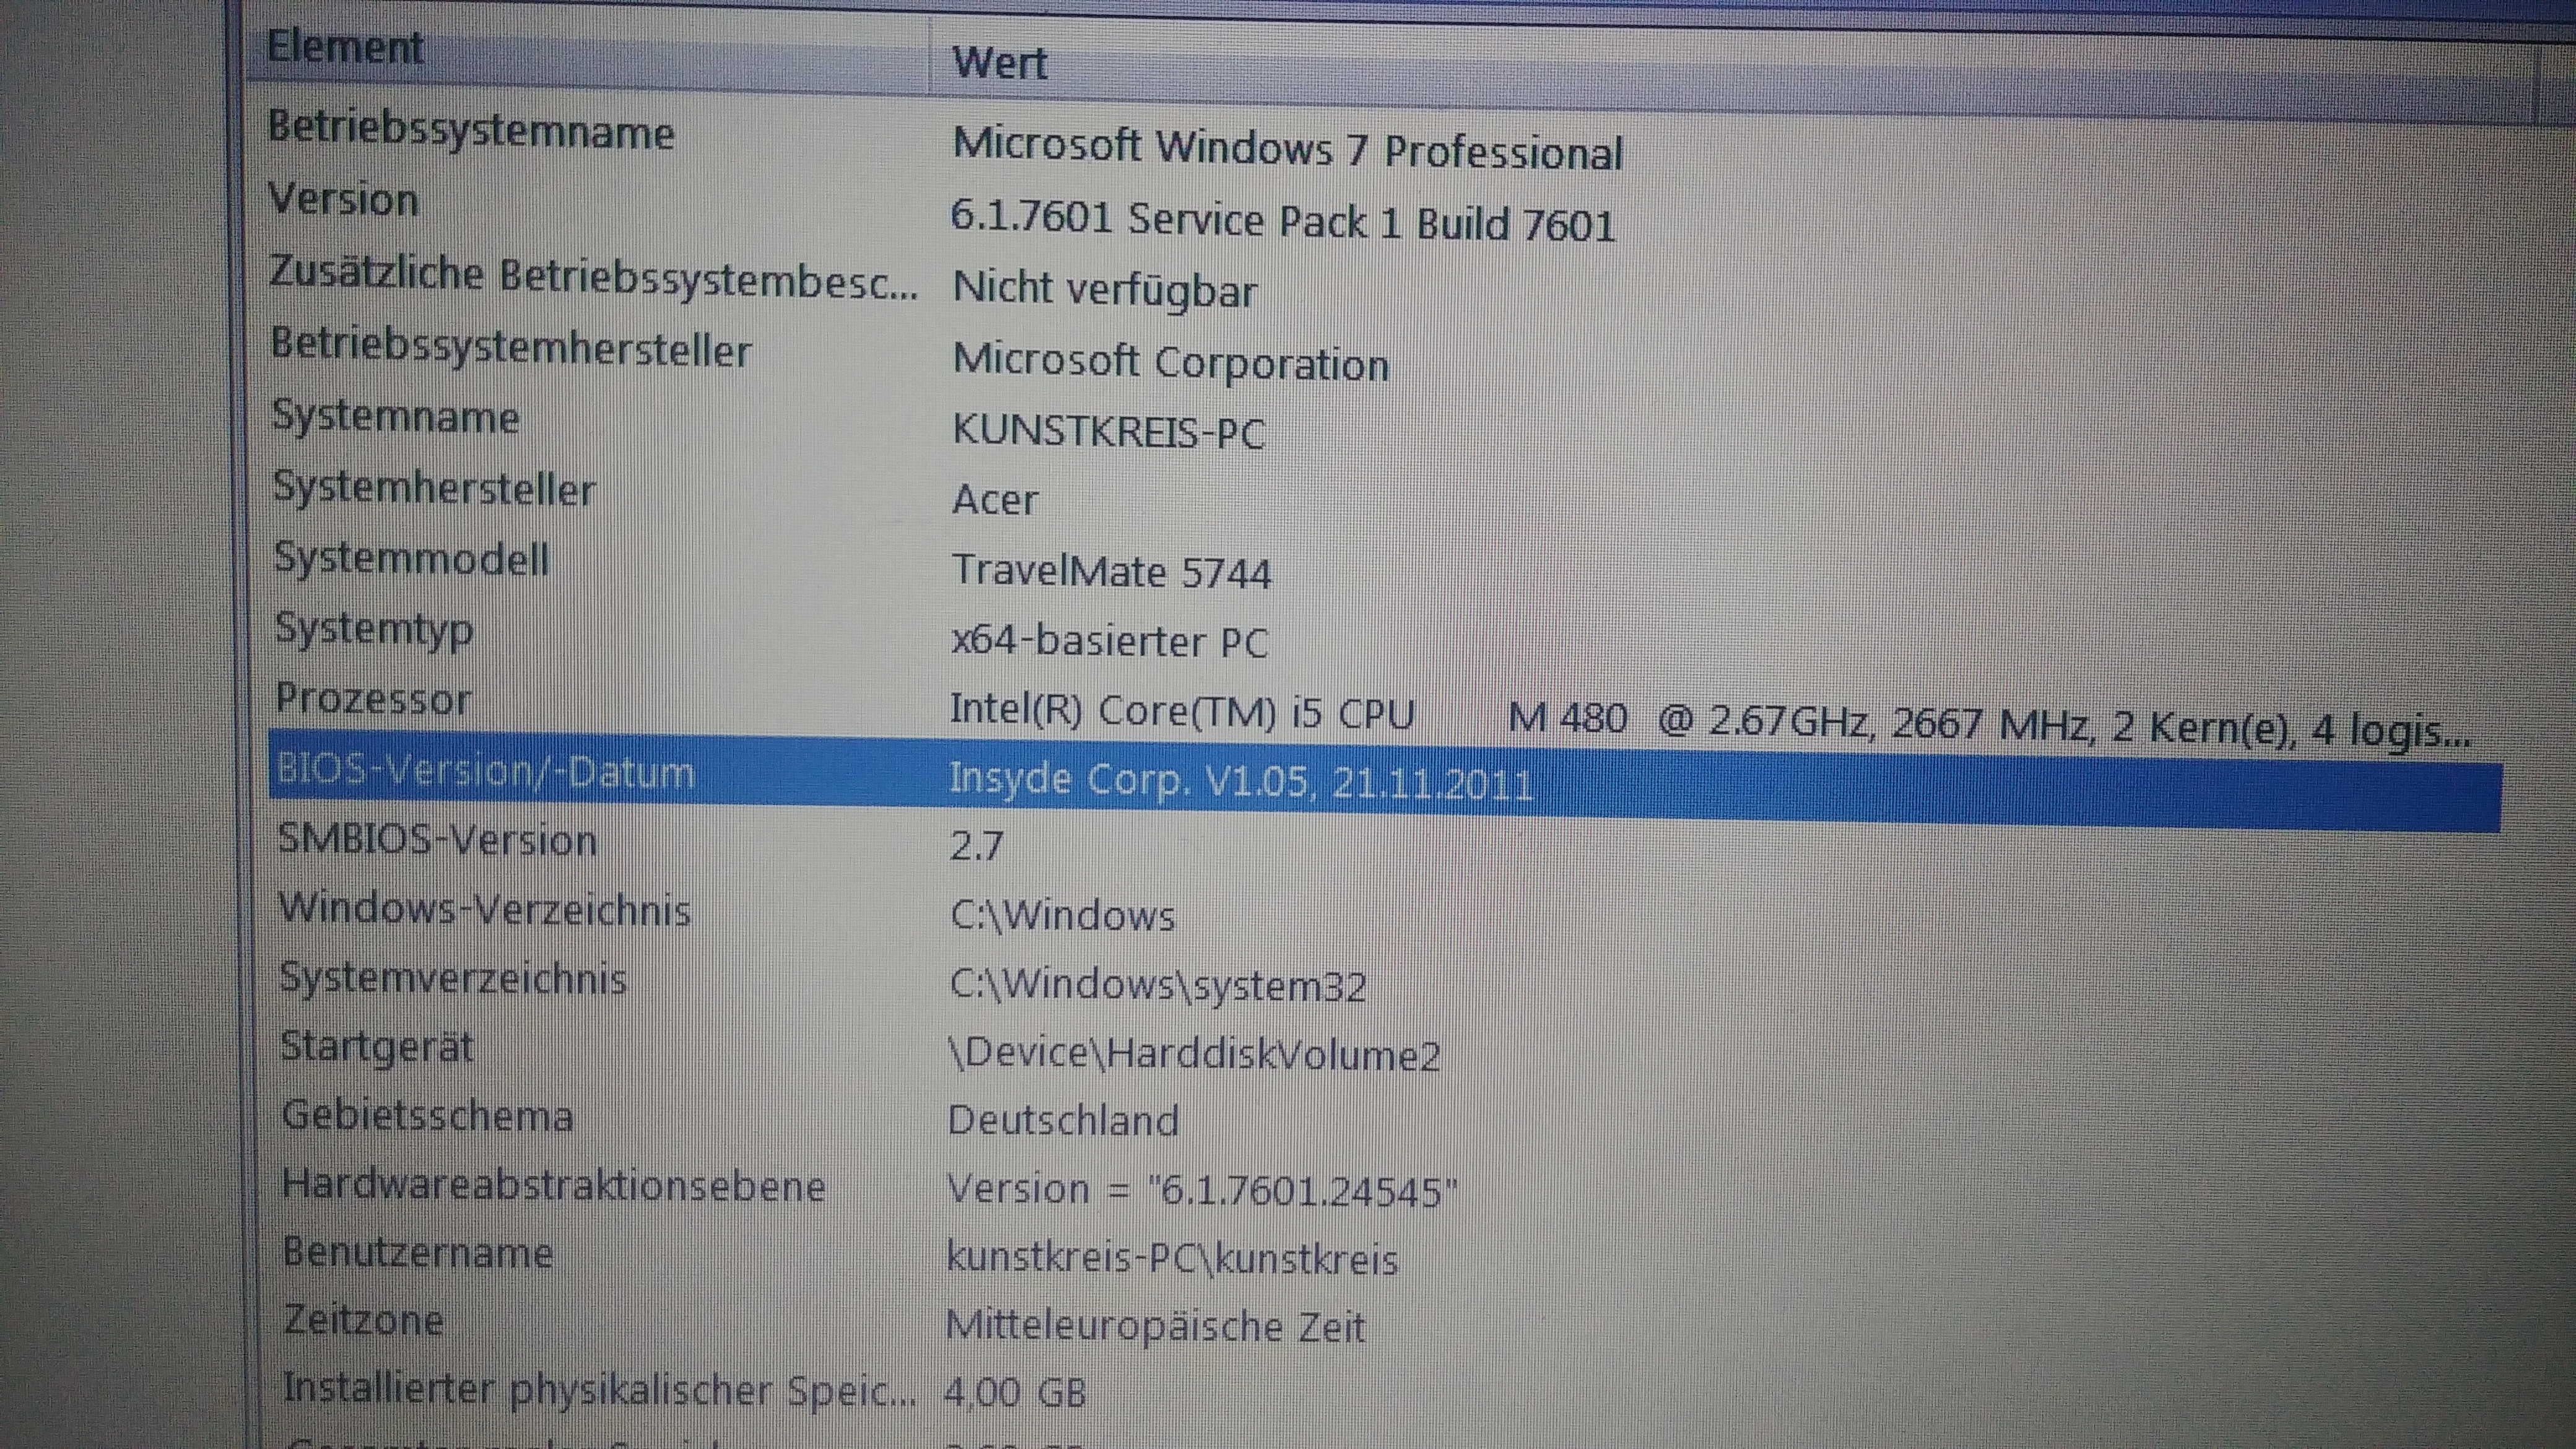The image size is (2576, 1449).
Task: Click the \Device\HarddiskVolume2 value
Action: click(x=1193, y=1055)
